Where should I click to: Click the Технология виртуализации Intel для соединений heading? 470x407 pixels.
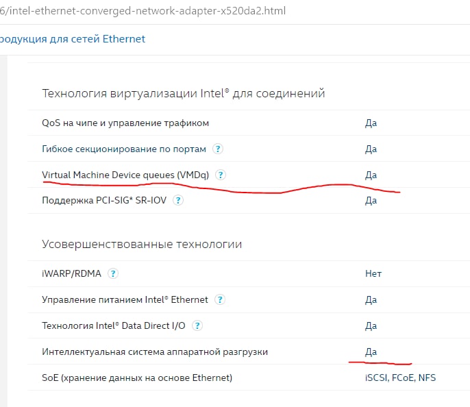coord(184,93)
